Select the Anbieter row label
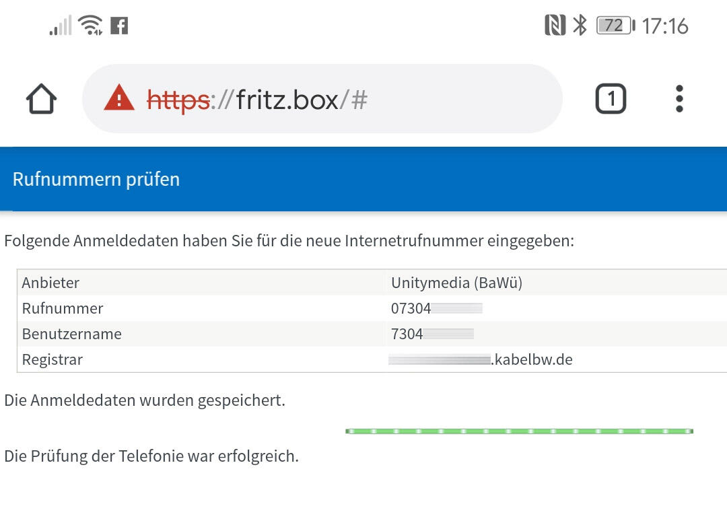Viewport: 727px width, 529px height. 50,283
